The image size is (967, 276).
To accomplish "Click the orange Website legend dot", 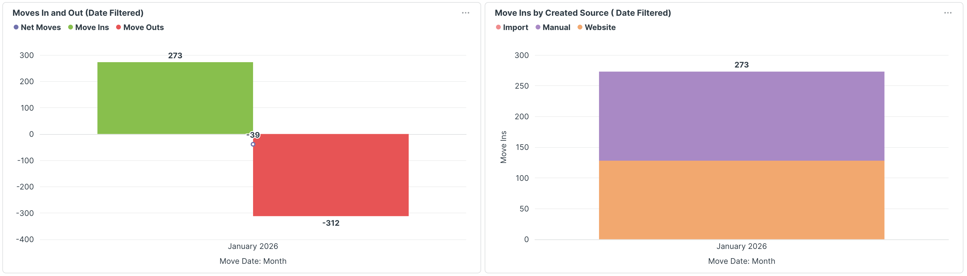I will [580, 27].
